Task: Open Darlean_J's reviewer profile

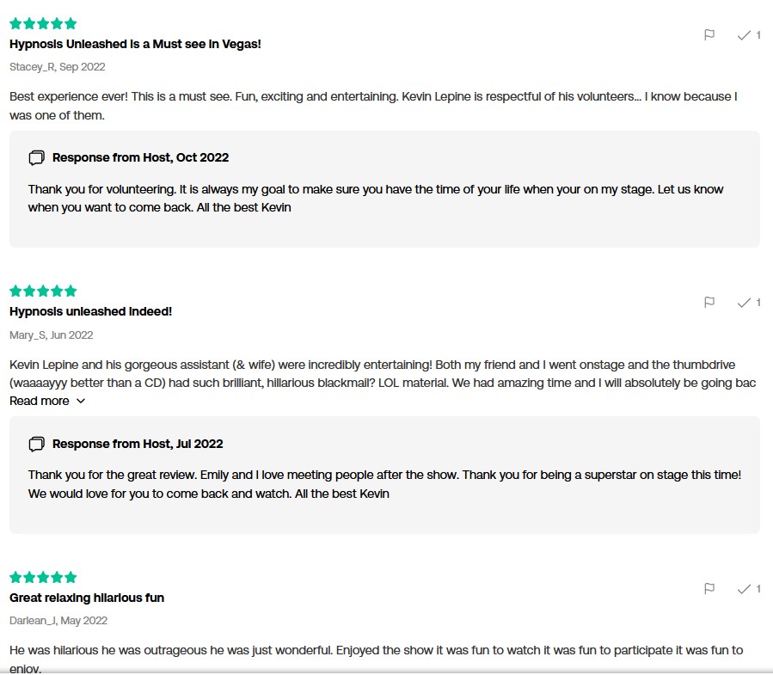Action: click(x=34, y=621)
